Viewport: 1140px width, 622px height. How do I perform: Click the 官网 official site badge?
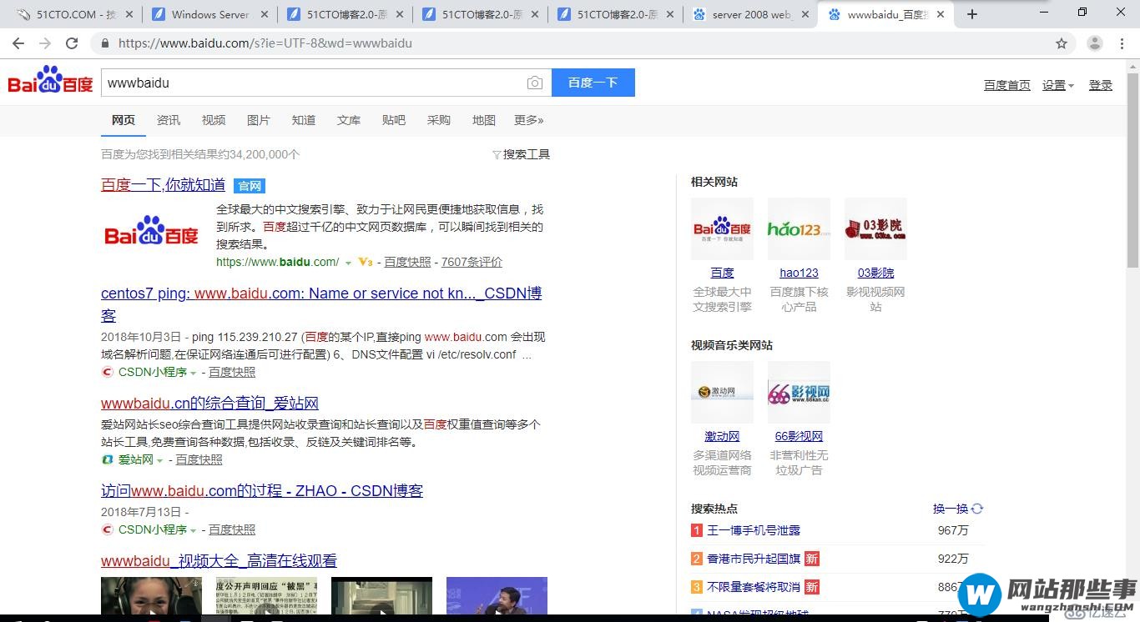point(250,186)
